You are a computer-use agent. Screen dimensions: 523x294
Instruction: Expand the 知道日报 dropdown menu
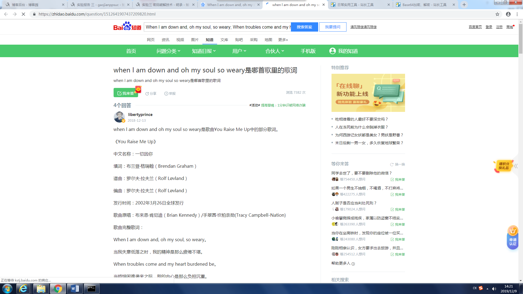(x=204, y=51)
